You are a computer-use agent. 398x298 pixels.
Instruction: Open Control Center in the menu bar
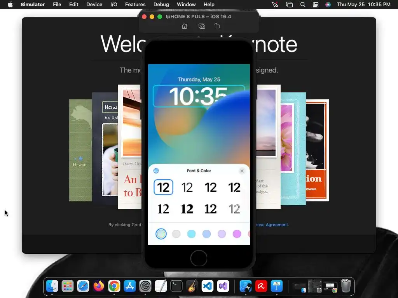316,5
